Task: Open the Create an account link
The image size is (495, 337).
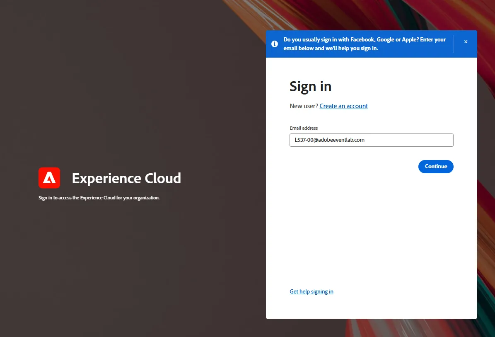Action: click(343, 106)
